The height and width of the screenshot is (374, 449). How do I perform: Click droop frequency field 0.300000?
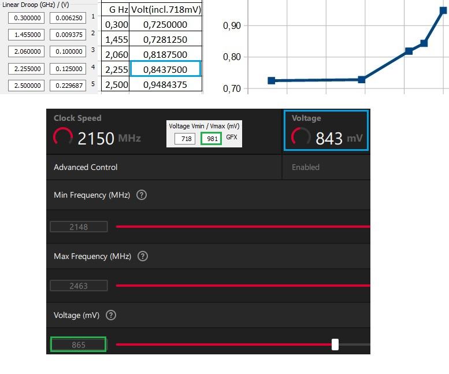click(26, 18)
